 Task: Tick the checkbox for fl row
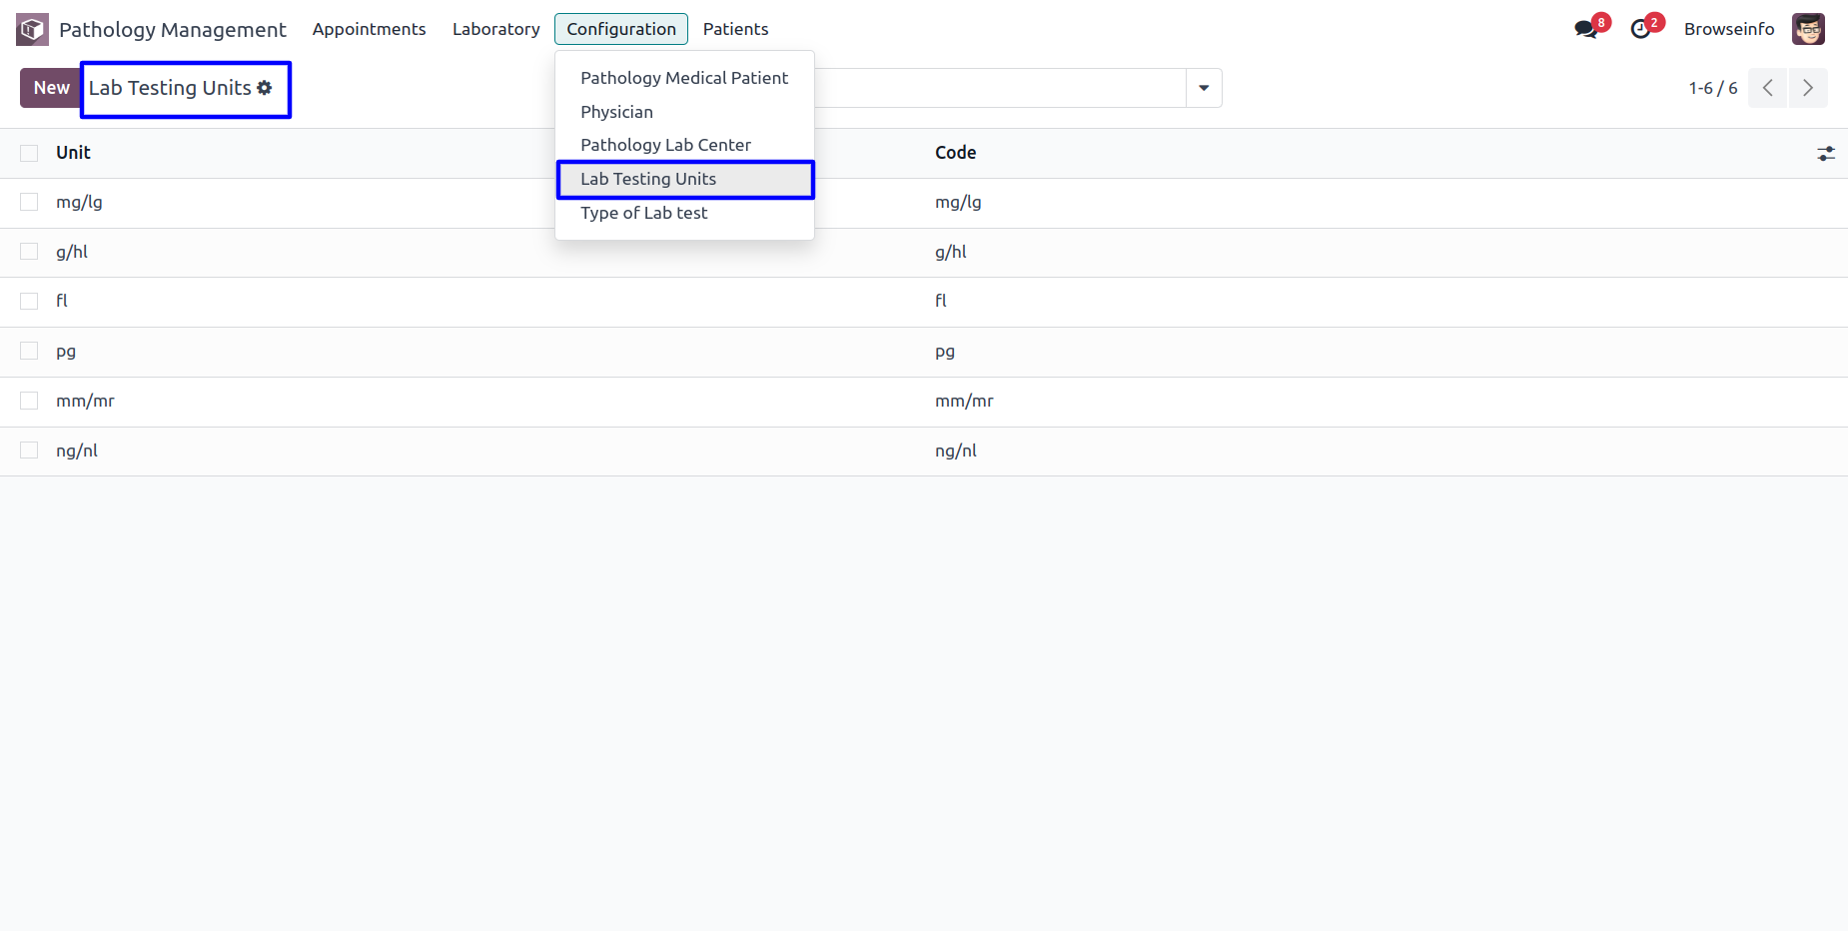[29, 301]
